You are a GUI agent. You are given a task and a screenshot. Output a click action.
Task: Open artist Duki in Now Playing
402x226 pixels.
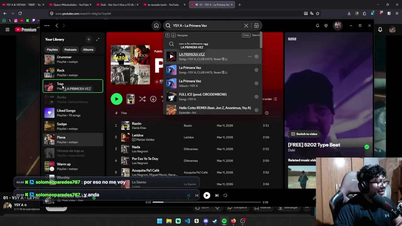point(291,150)
